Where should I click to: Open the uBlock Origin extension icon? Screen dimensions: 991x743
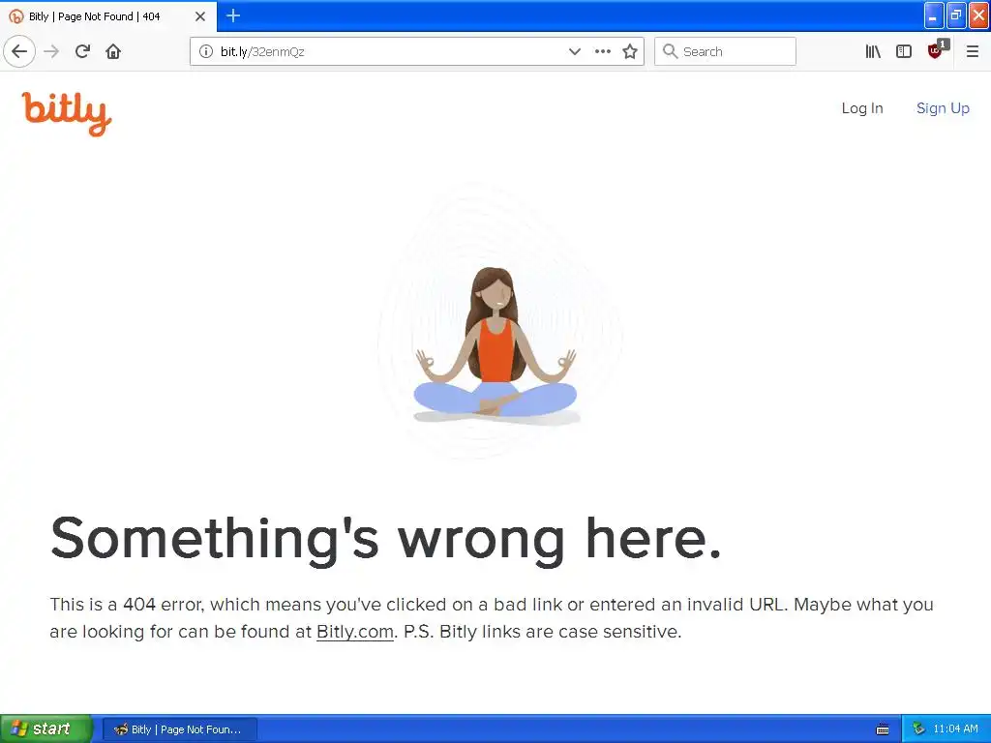click(x=936, y=50)
